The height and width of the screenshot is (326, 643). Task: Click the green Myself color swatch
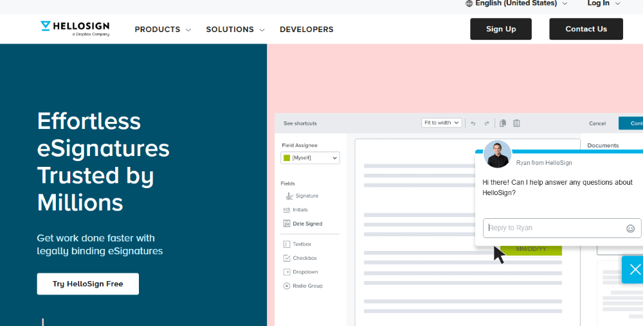coord(287,158)
